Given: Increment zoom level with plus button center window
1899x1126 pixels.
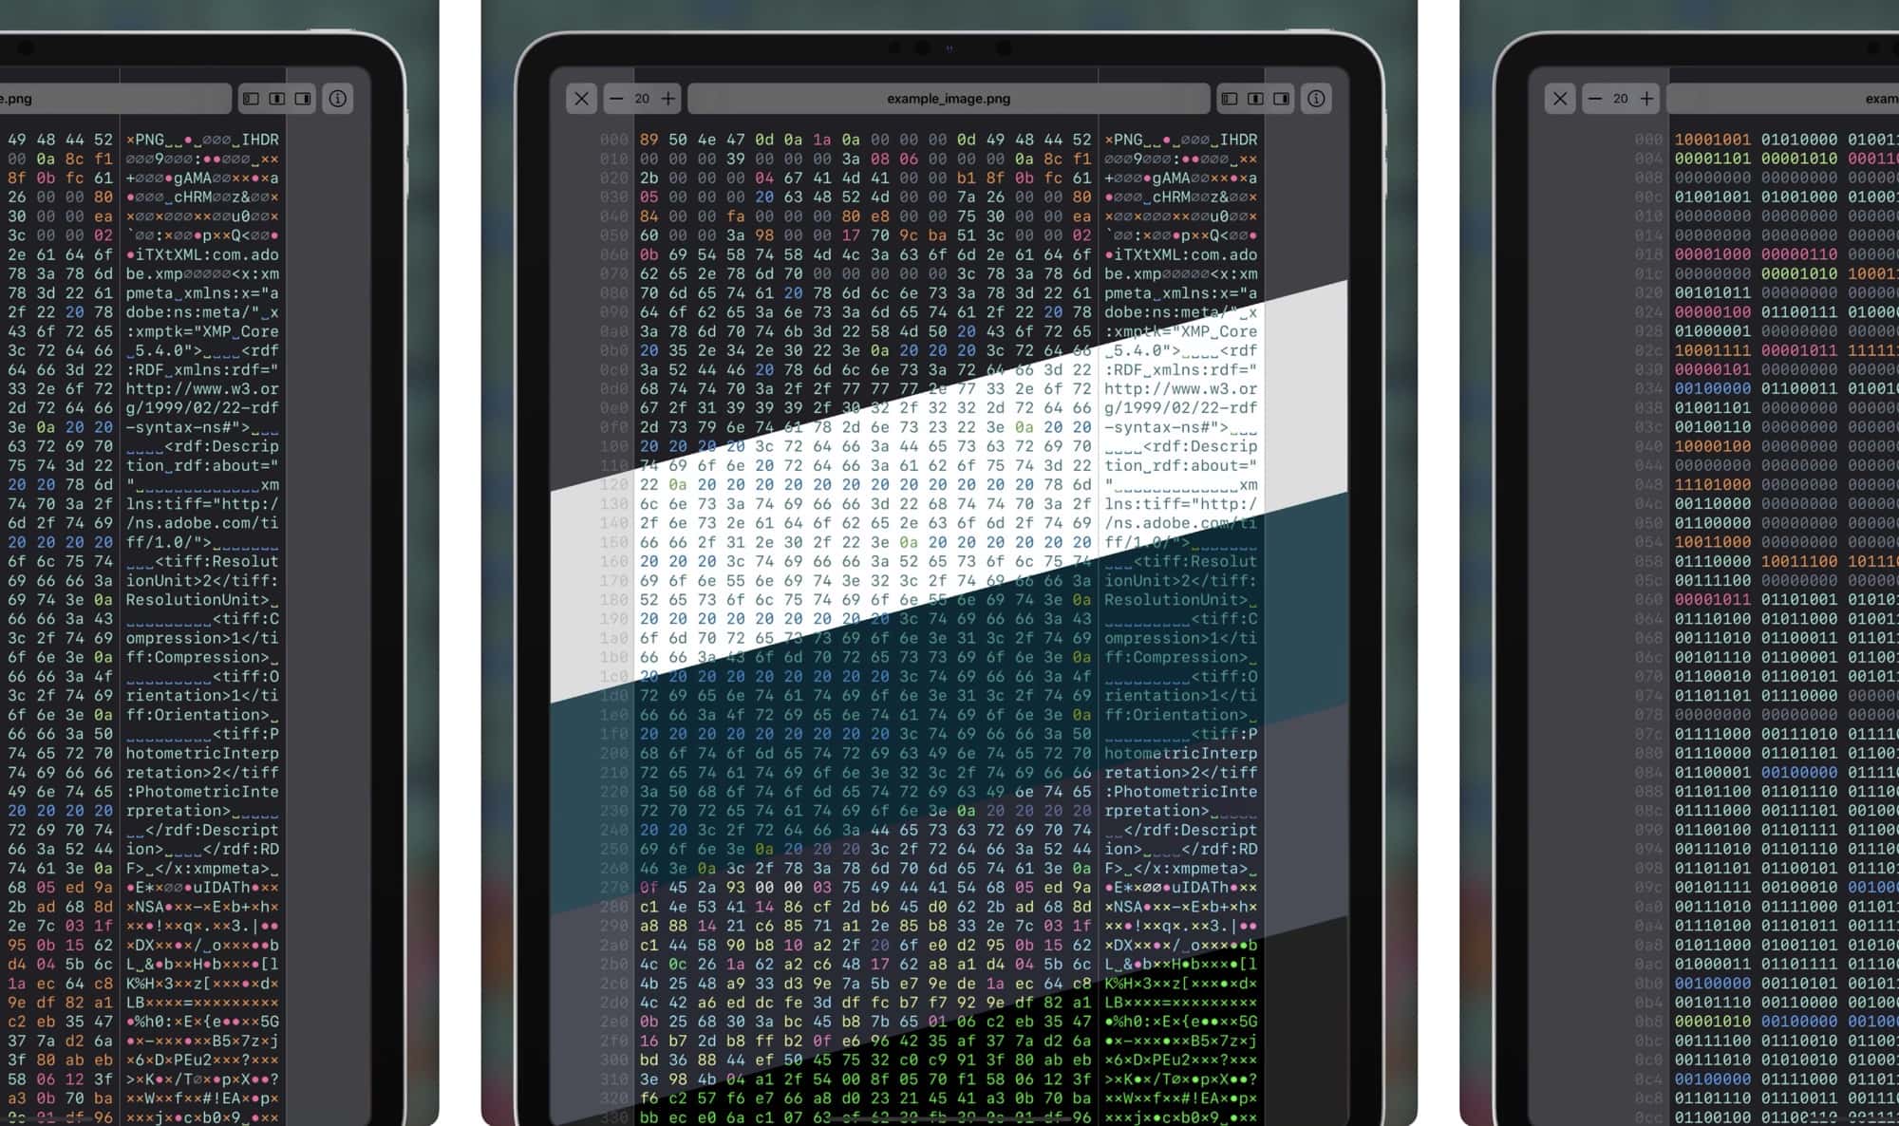Looking at the screenshot, I should coord(668,98).
